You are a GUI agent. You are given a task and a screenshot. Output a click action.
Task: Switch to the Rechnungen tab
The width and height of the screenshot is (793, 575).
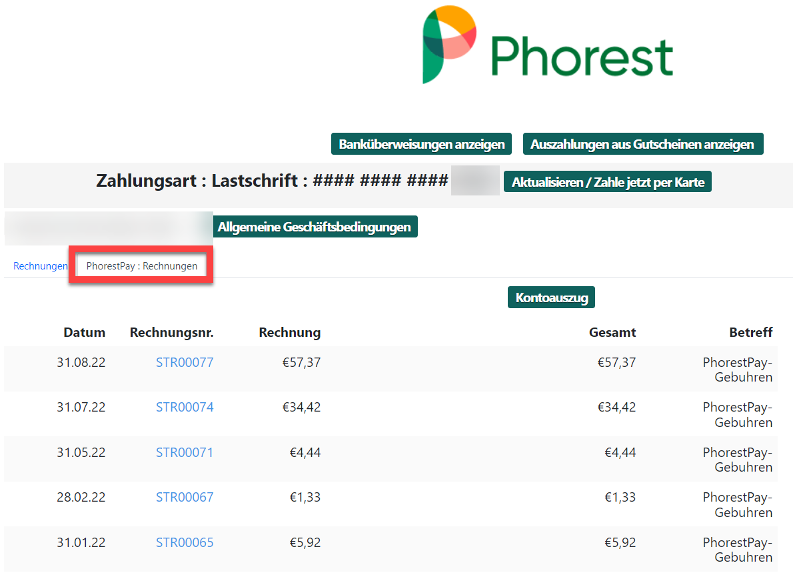40,266
